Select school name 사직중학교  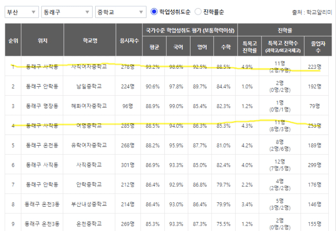coord(89,165)
